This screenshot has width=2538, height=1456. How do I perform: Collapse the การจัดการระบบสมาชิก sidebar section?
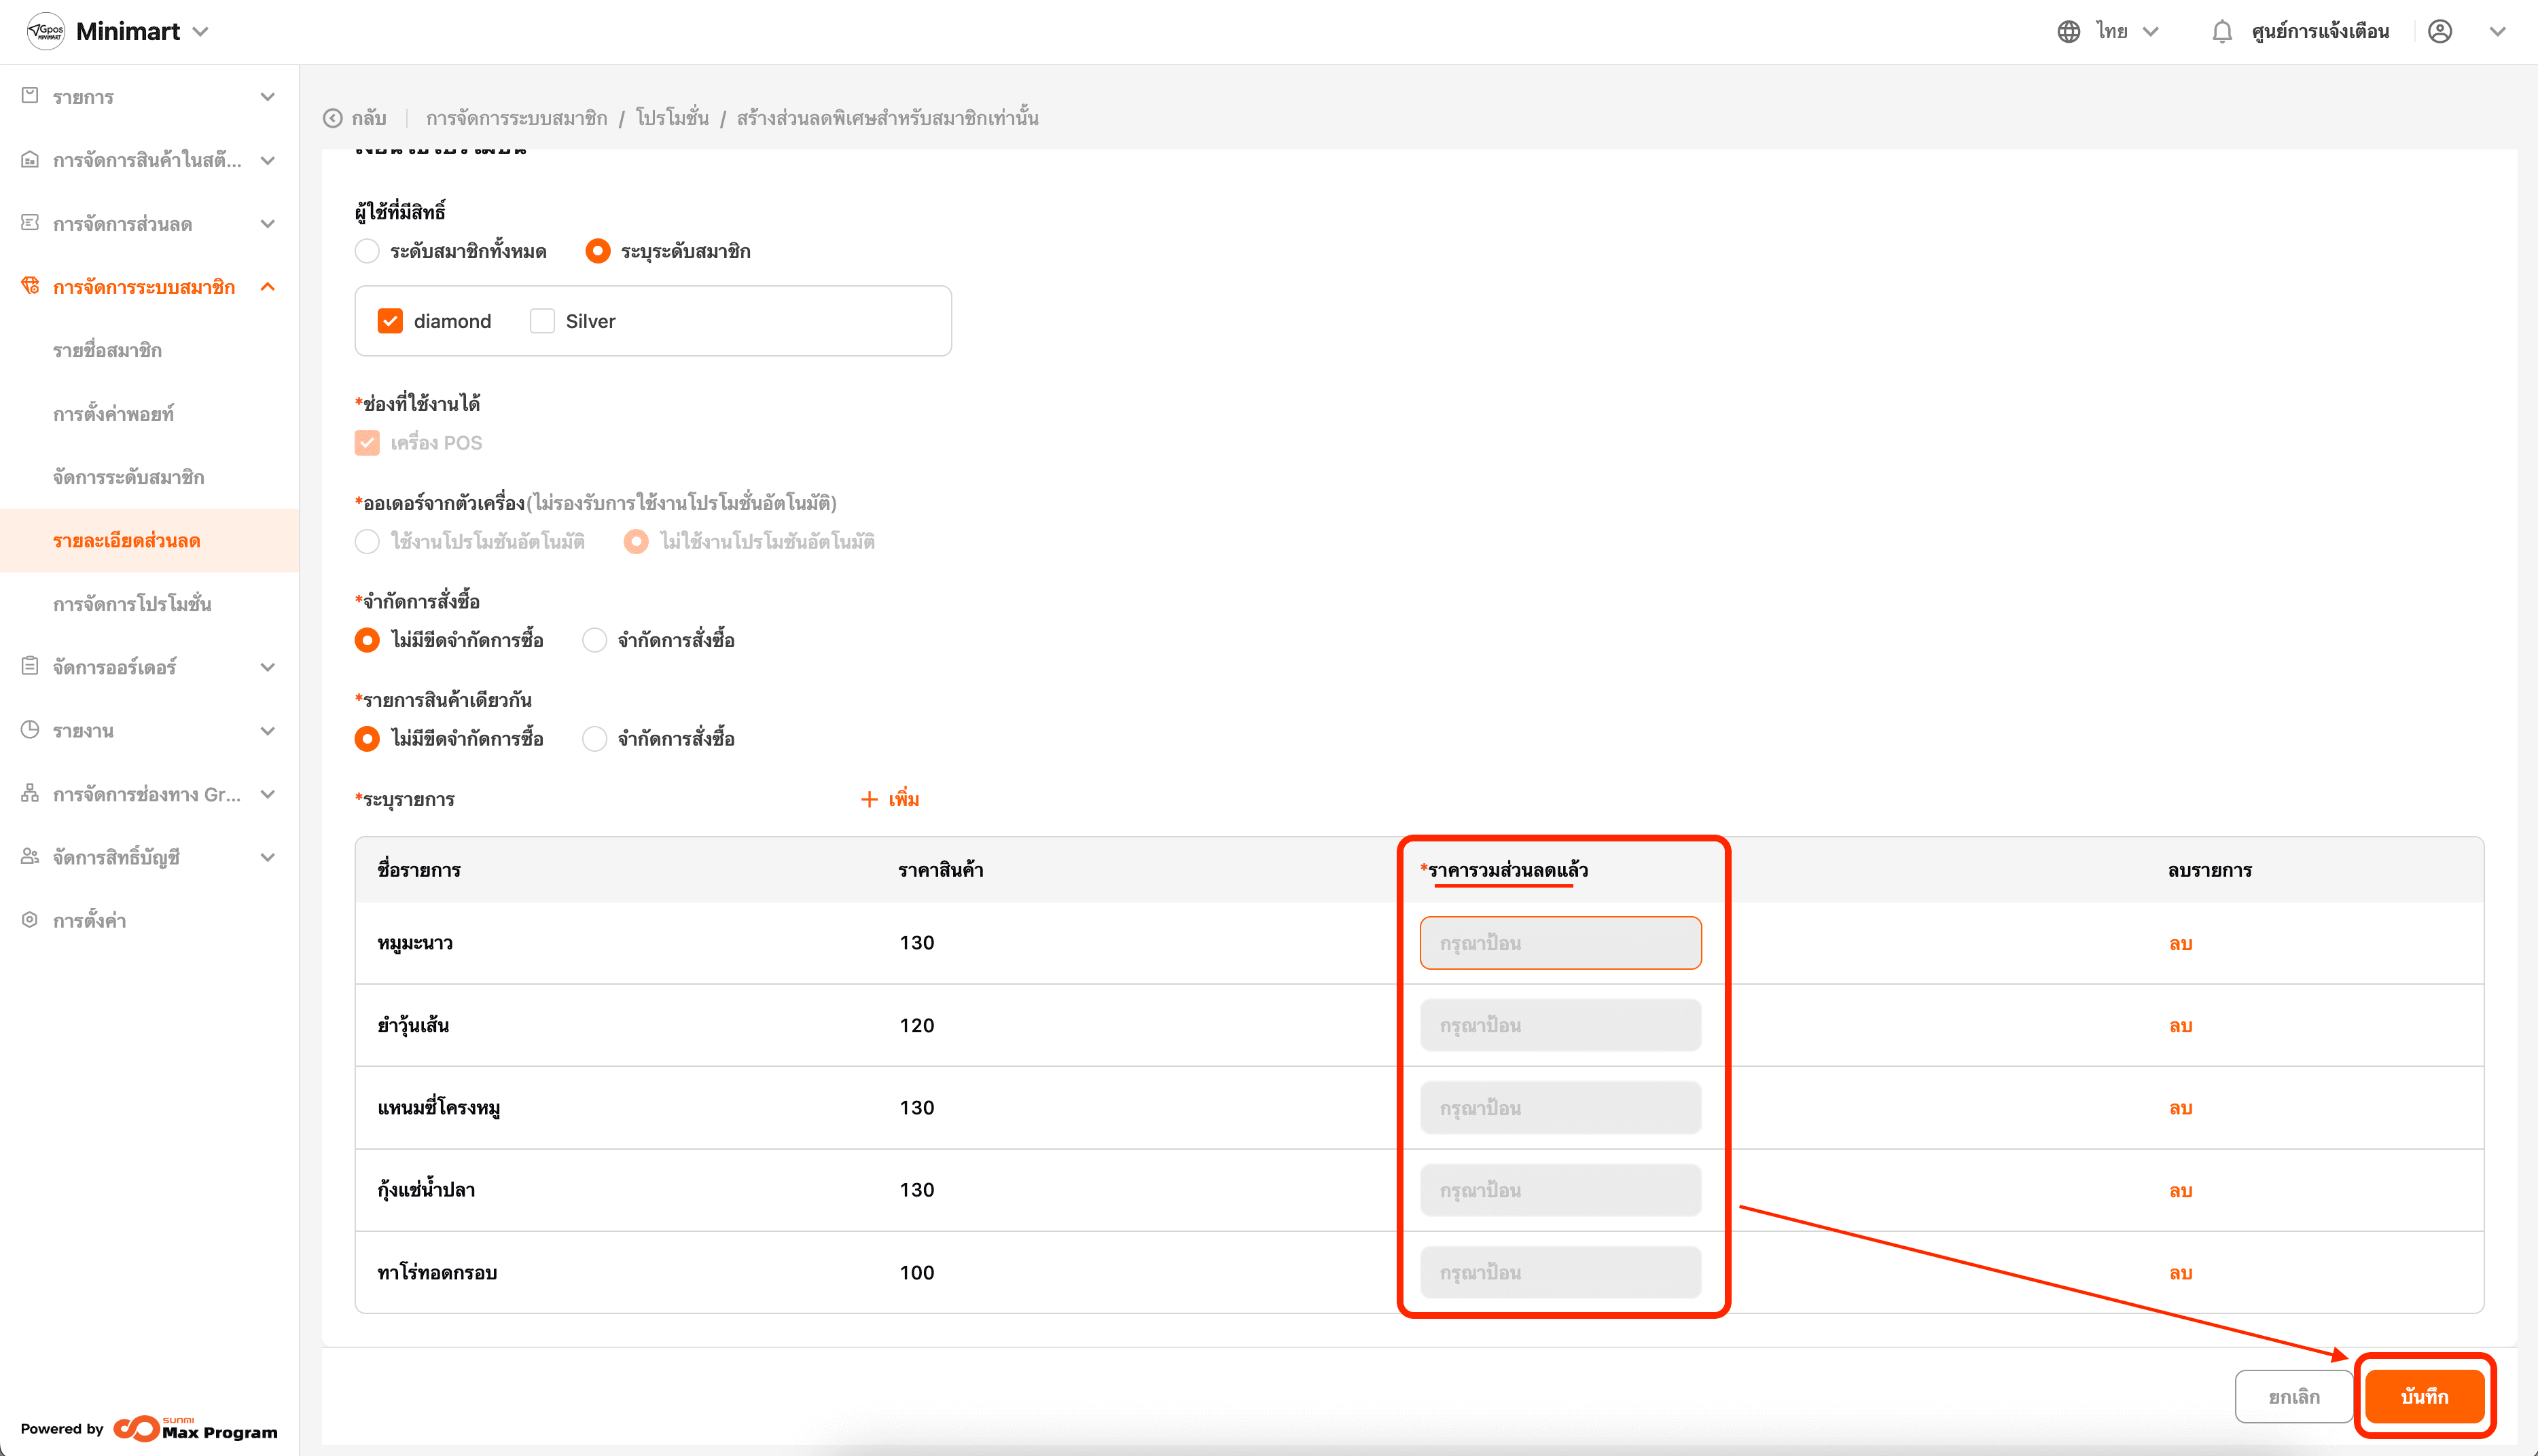(267, 287)
